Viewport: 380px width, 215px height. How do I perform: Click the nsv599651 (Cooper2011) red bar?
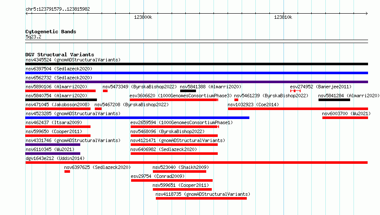click(x=182, y=189)
